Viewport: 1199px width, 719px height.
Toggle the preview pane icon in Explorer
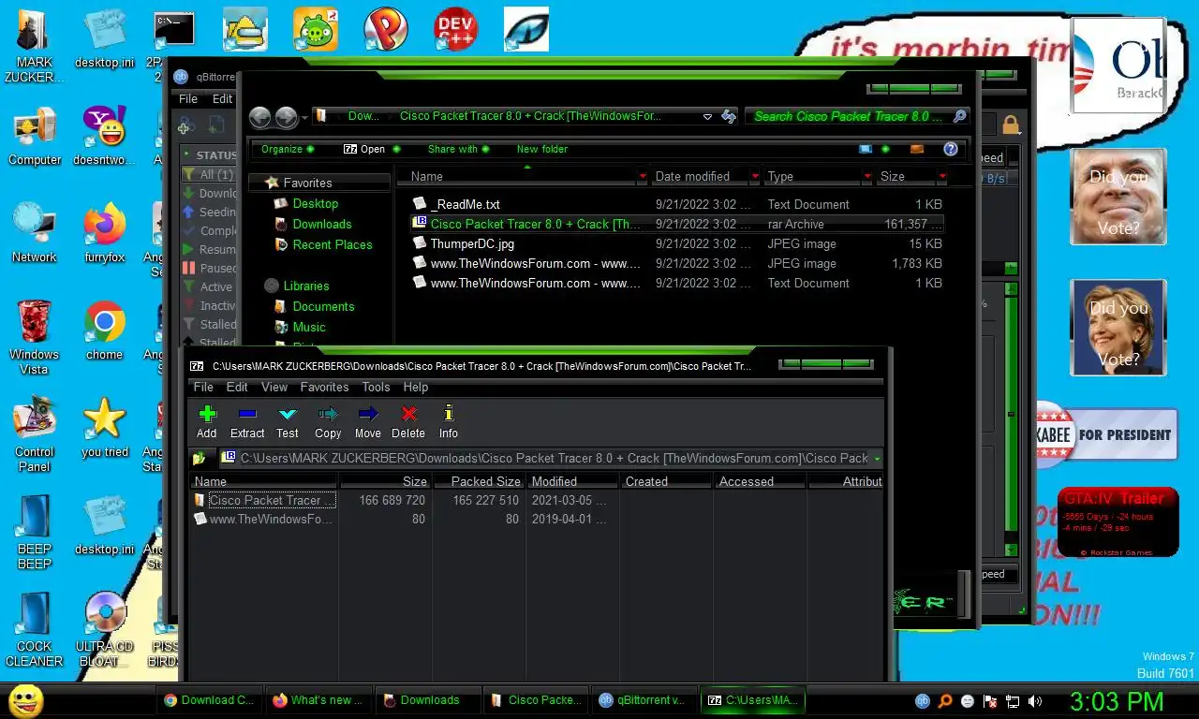coord(917,149)
